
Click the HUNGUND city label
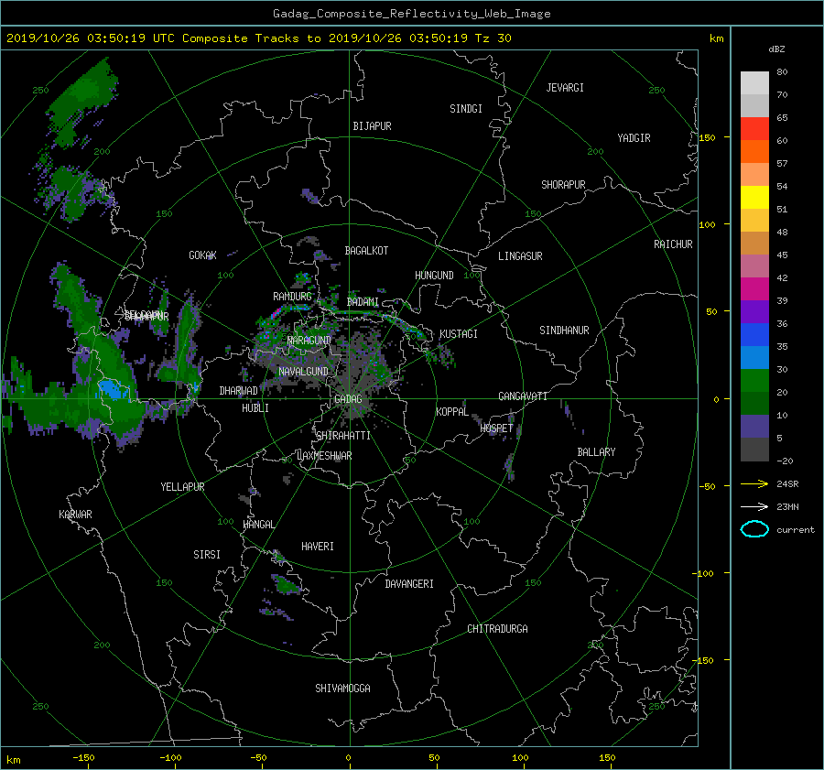(434, 276)
